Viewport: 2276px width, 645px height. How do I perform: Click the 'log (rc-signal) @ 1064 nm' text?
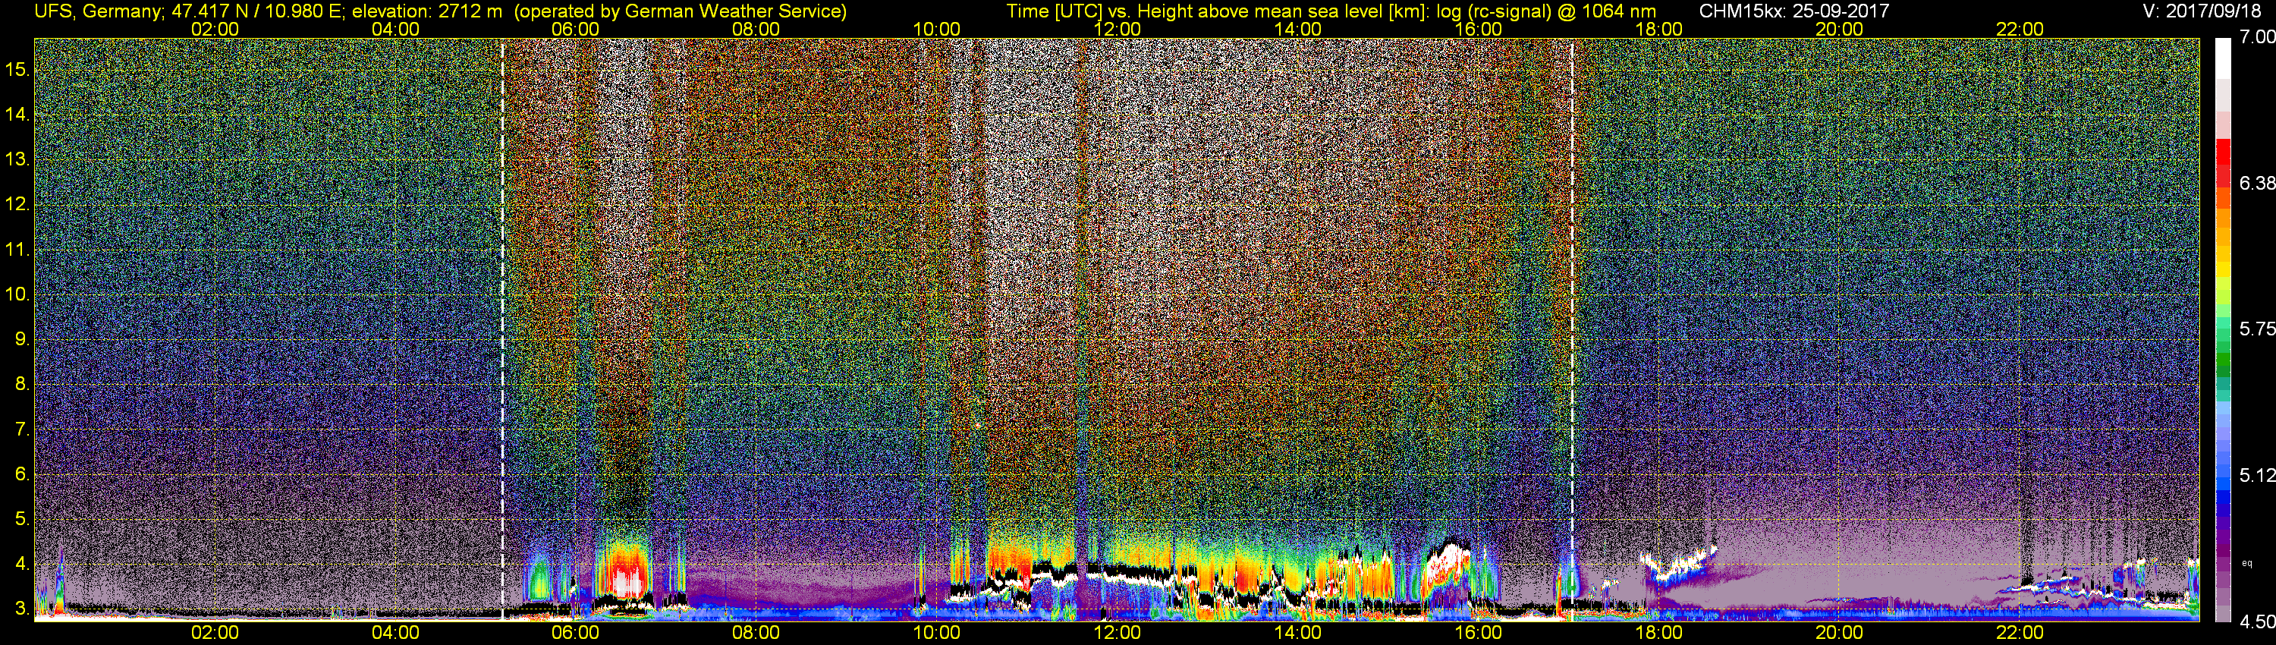(x=1546, y=11)
